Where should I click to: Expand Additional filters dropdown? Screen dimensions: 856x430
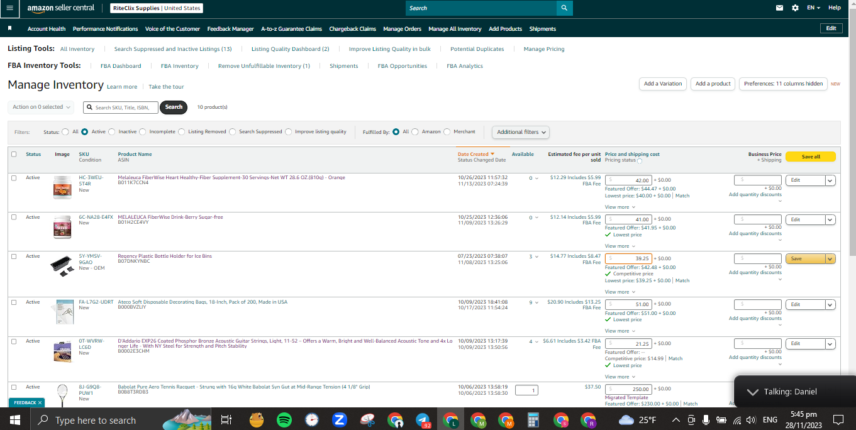point(521,132)
